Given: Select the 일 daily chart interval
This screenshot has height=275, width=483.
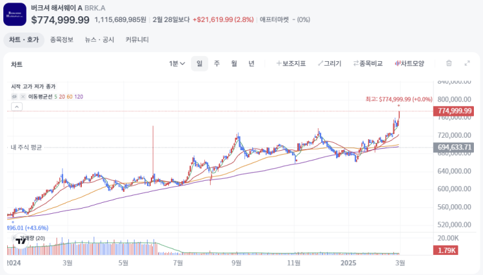Looking at the screenshot, I should [199, 64].
